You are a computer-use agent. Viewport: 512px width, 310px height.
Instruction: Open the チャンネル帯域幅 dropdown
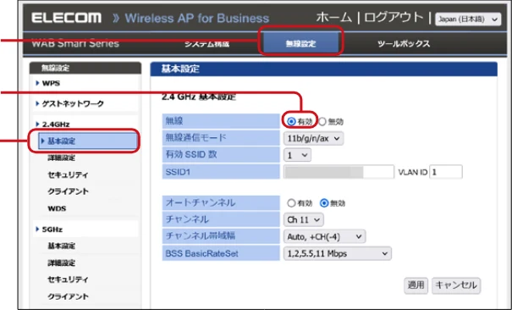click(324, 237)
